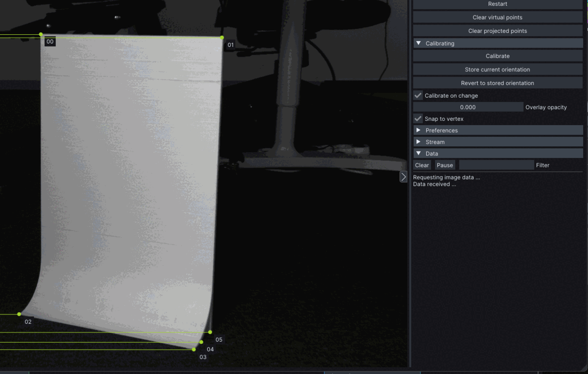This screenshot has height=374, width=588.
Task: Clear projected points
Action: 498,31
